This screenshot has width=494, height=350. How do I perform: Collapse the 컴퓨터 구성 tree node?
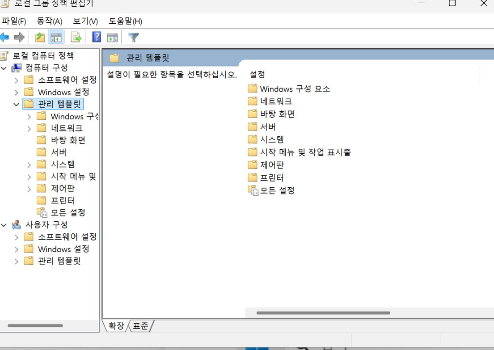4,67
